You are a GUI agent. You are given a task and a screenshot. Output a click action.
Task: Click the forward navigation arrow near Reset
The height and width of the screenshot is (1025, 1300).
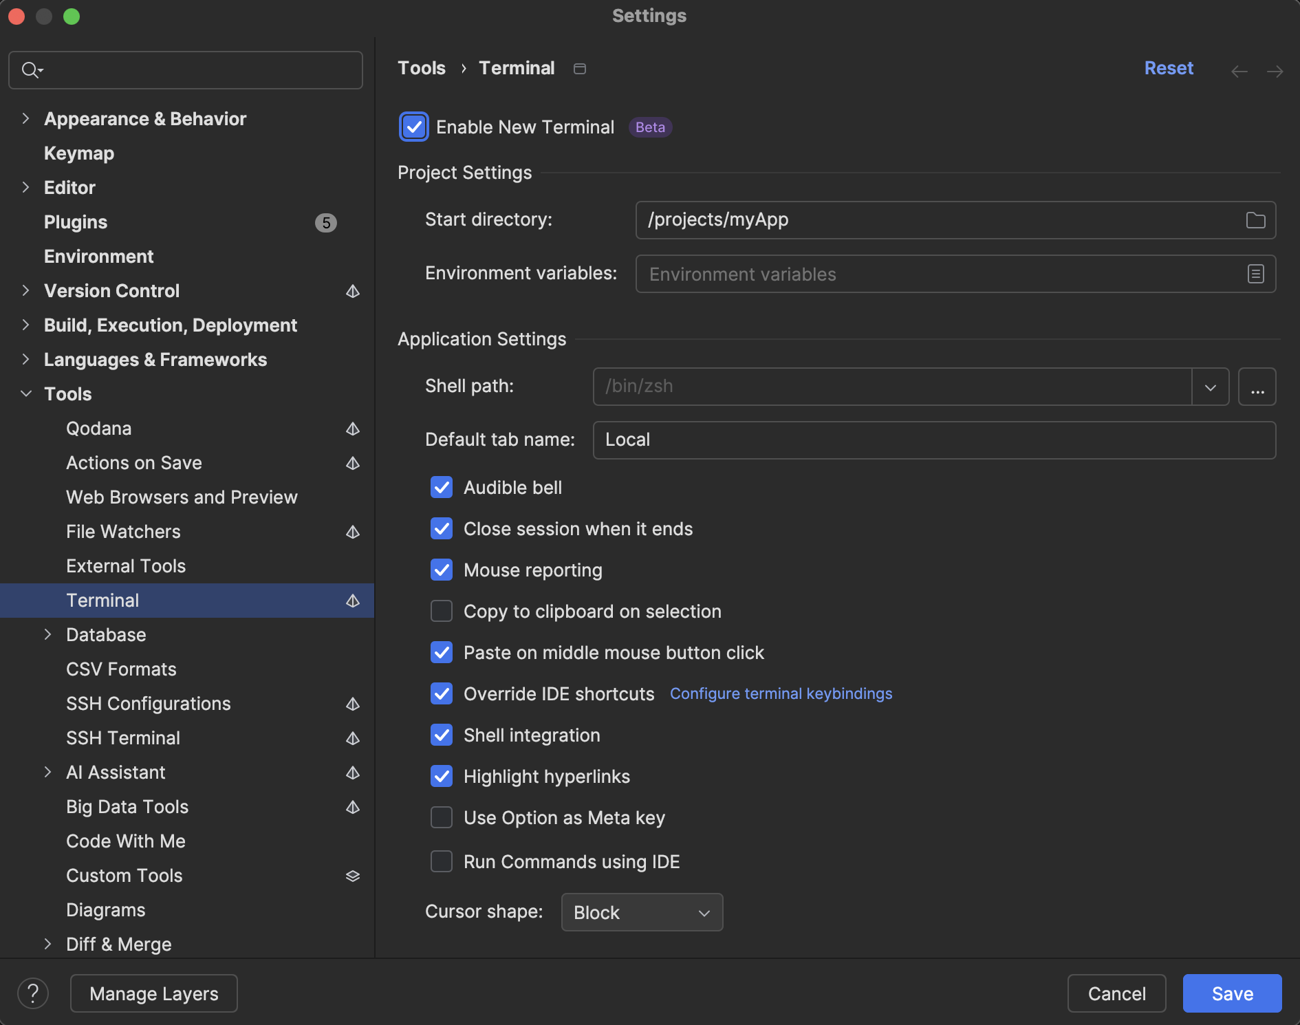point(1276,72)
